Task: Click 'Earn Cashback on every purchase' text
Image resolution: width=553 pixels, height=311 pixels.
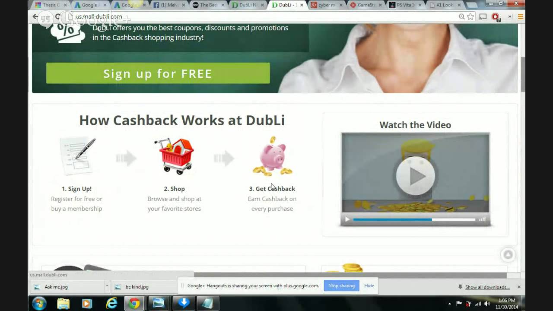Action: (x=272, y=203)
